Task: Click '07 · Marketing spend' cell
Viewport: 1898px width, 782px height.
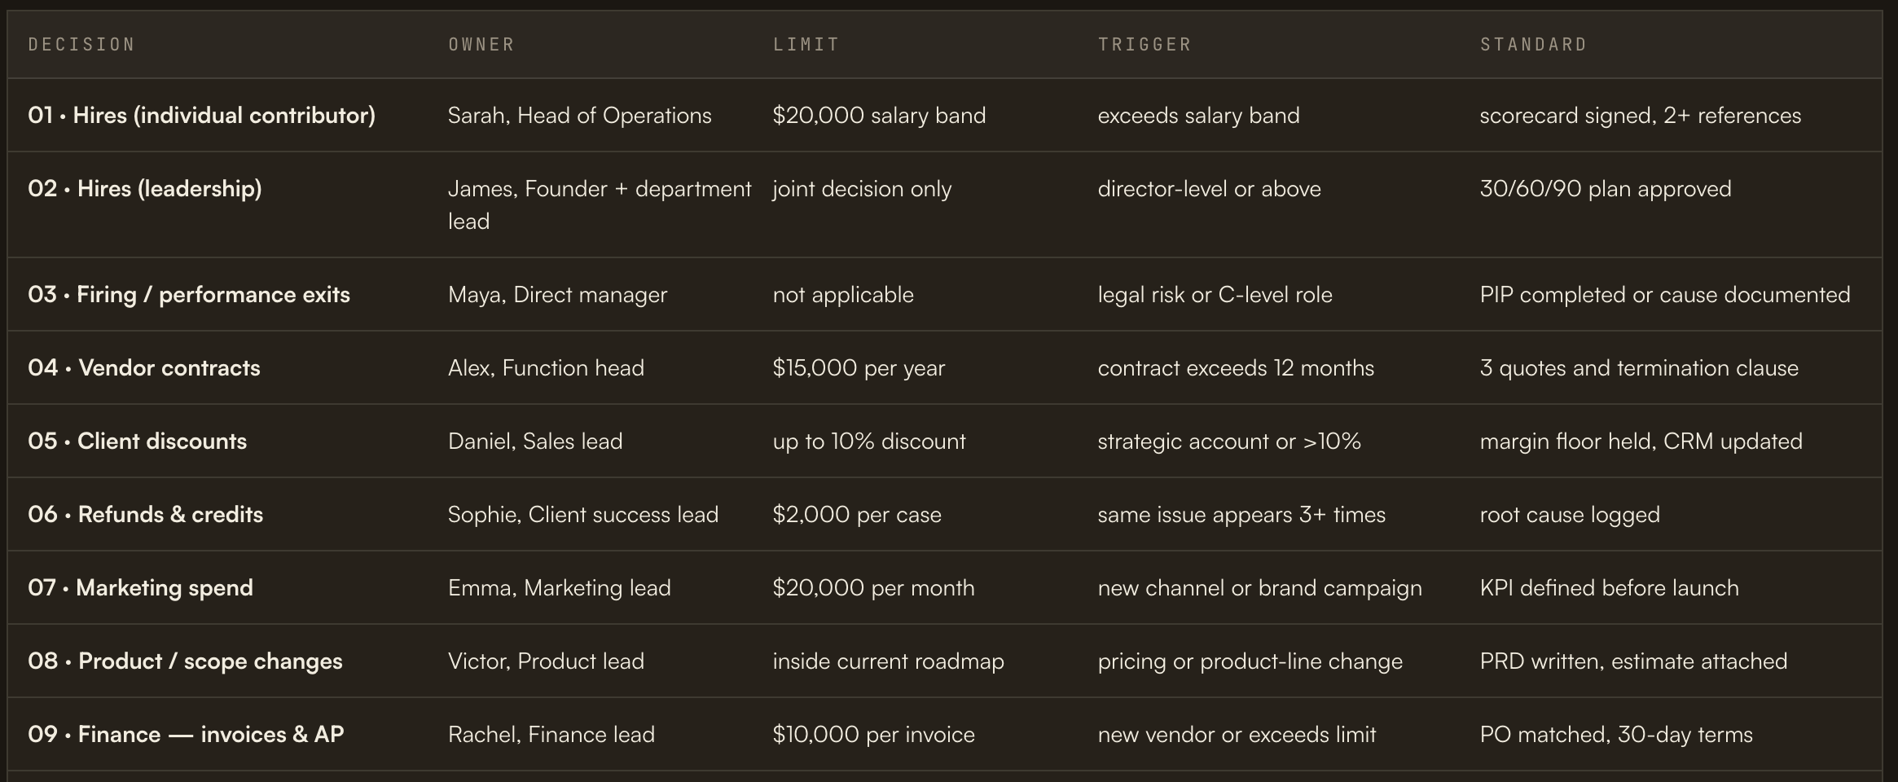Action: 140,587
